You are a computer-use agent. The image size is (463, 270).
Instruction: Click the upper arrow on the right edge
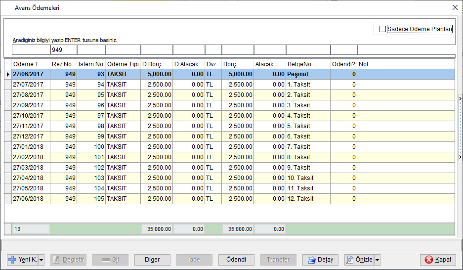pos(461,99)
